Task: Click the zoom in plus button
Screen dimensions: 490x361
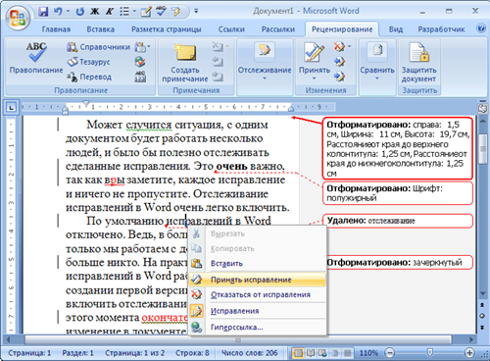Action: pos(469,353)
